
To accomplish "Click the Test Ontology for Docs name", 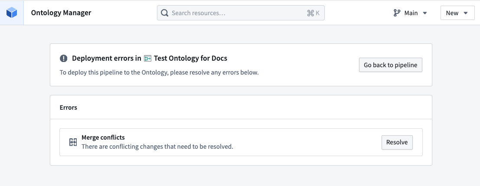I will 190,58.
